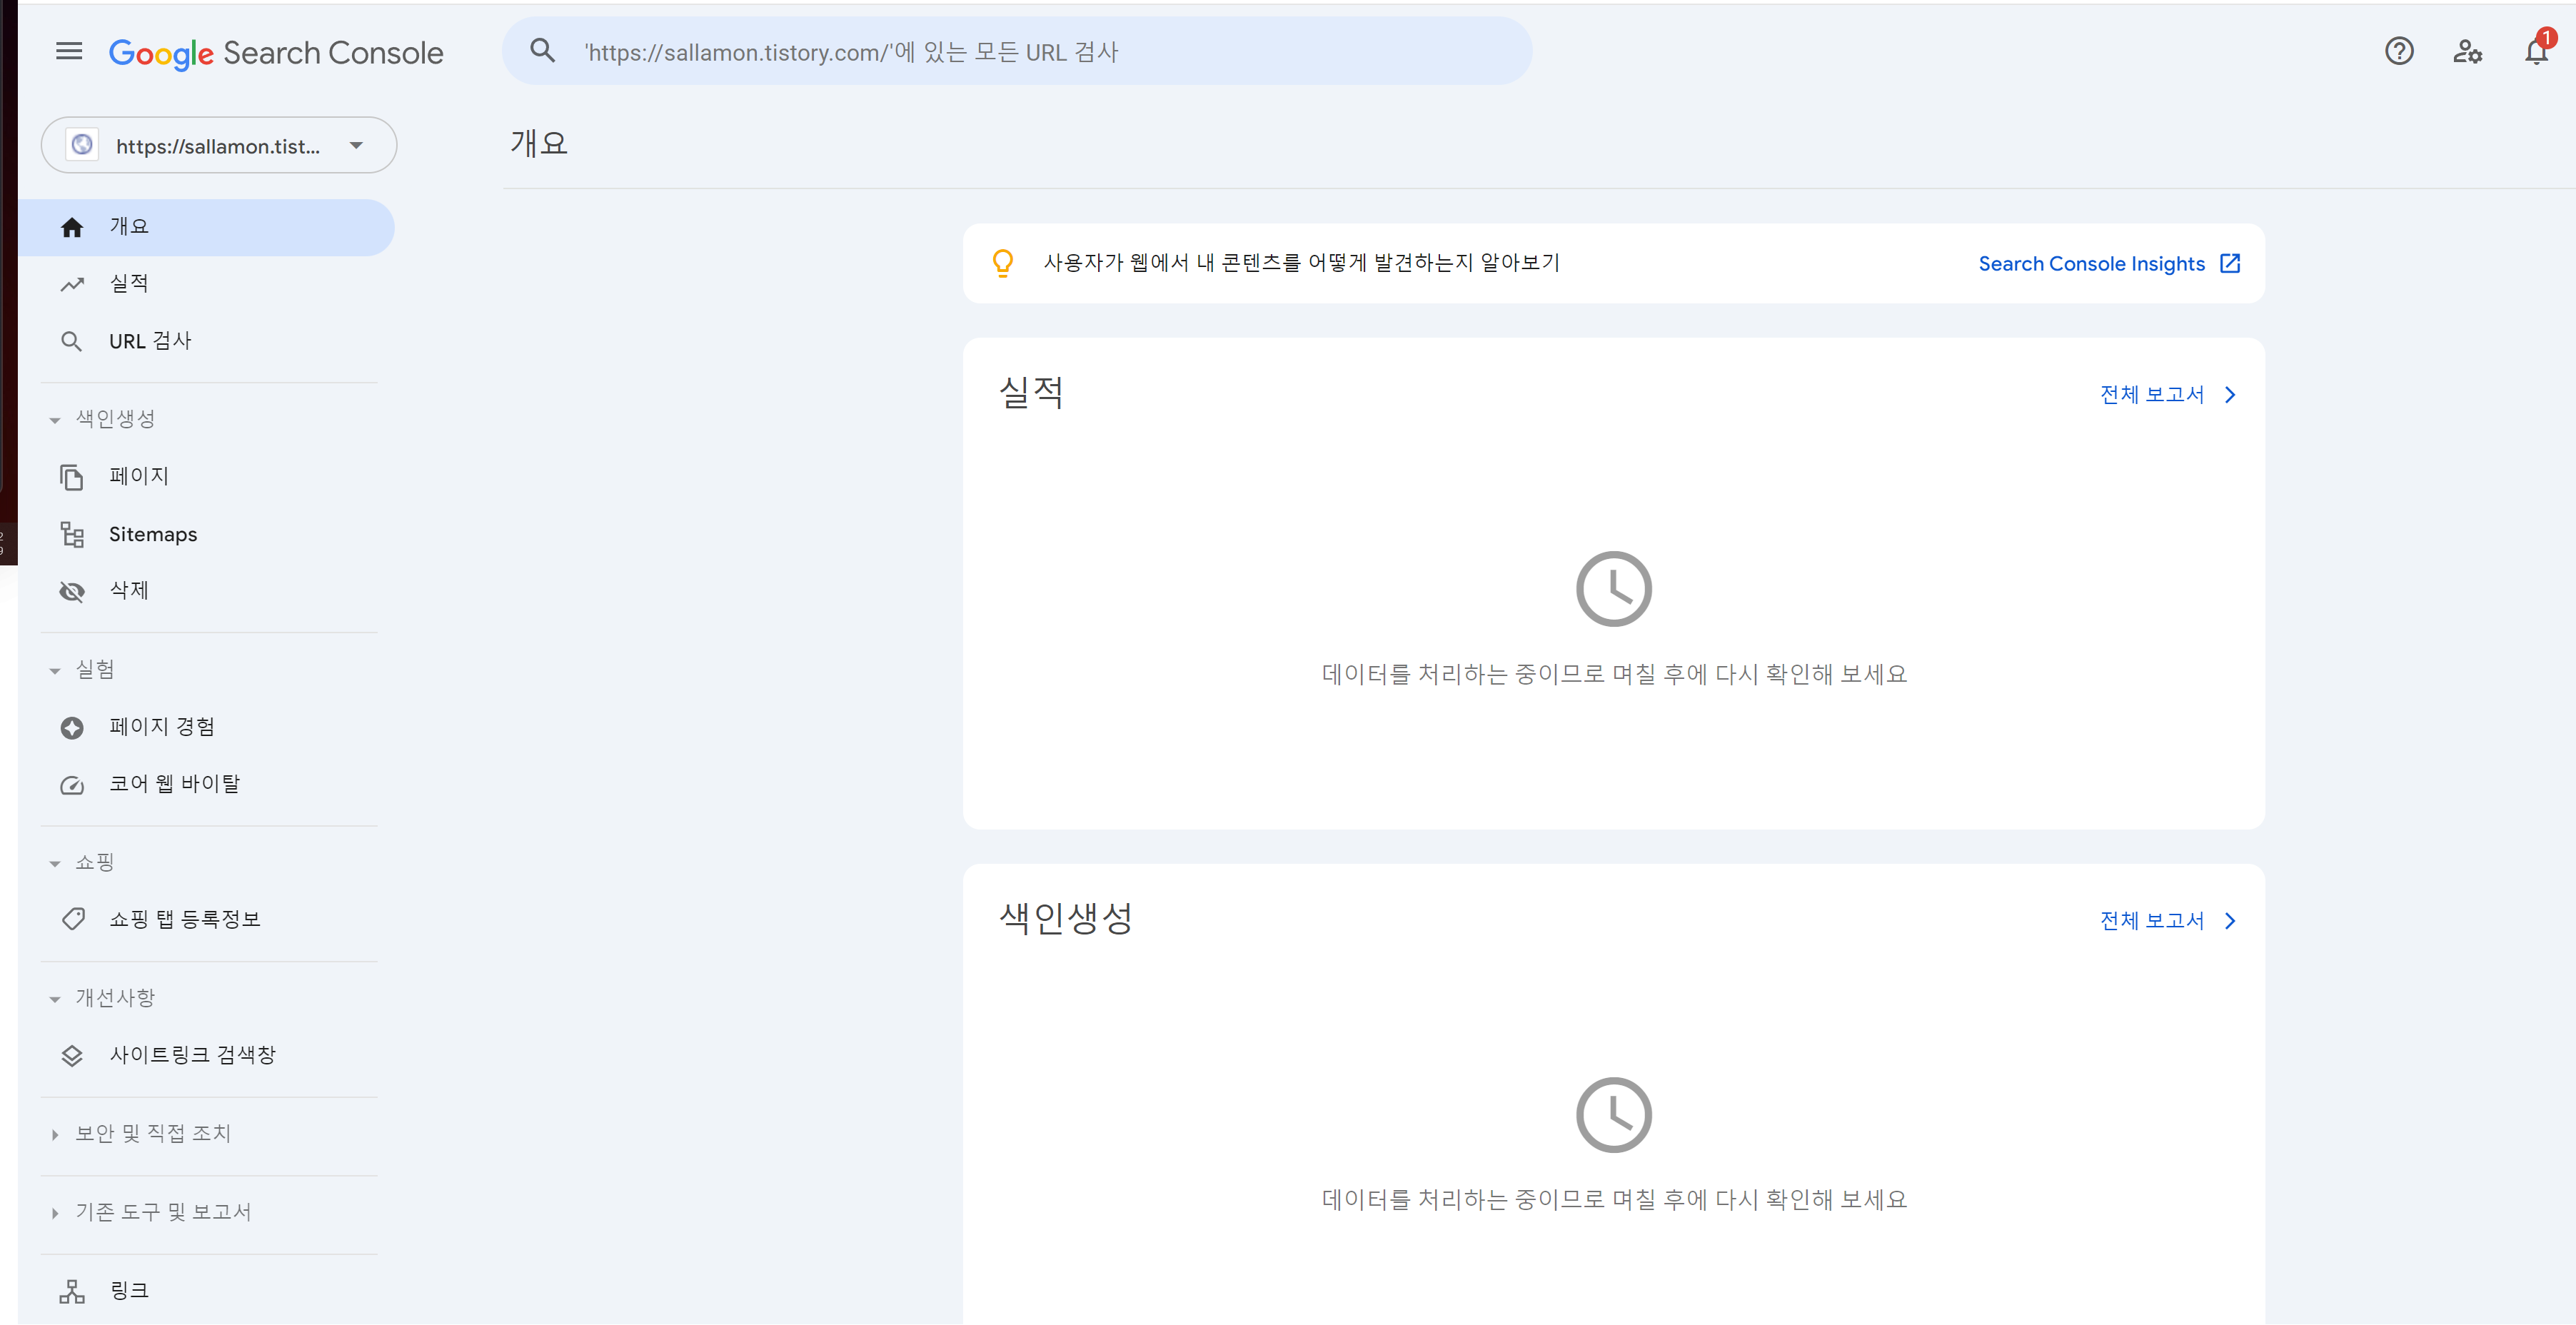2576x1325 pixels.
Task: Click the 삭제 removals eye icon
Action: click(72, 591)
